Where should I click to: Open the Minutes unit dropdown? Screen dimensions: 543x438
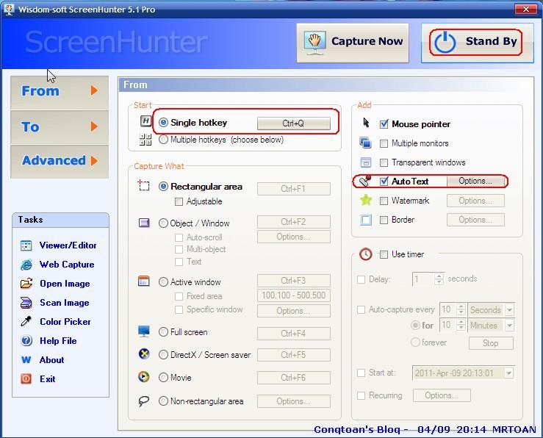509,325
